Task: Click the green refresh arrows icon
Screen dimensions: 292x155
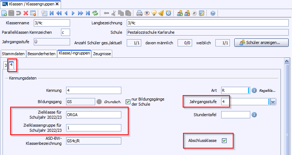Action: [x=95, y=13]
